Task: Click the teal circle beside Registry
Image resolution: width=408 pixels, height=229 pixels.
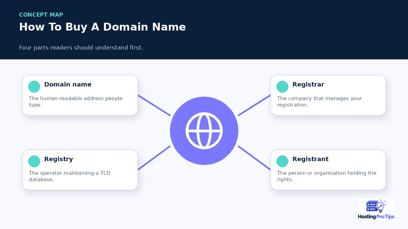Action: point(34,161)
